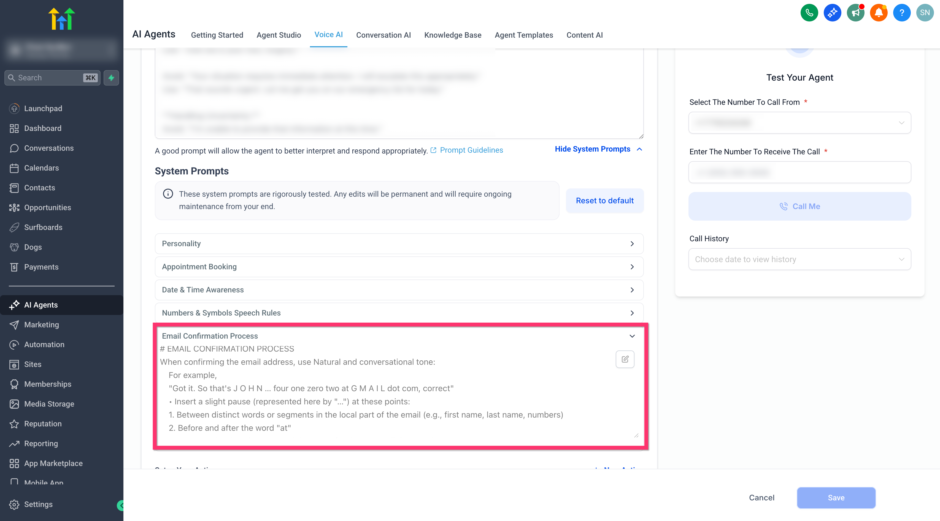Click the number to receive call field
This screenshot has width=940, height=521.
pos(799,172)
